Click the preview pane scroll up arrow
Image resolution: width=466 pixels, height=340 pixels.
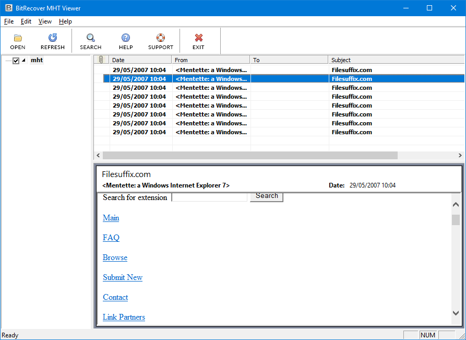[456, 204]
